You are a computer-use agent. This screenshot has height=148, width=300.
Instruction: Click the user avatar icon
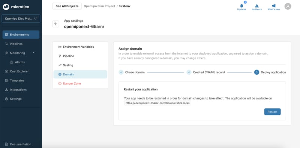[x=288, y=6]
